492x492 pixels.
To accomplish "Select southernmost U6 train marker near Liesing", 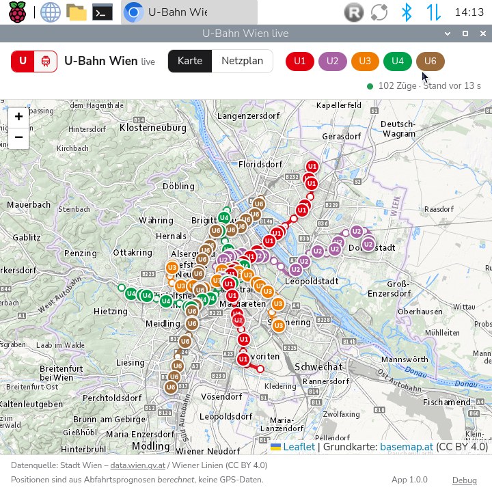I will [x=171, y=387].
